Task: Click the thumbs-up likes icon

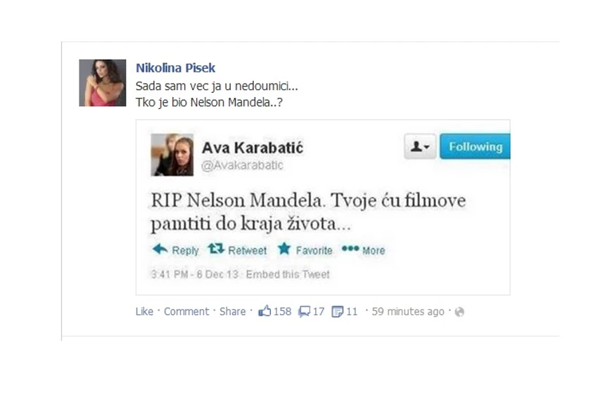Action: tap(264, 311)
